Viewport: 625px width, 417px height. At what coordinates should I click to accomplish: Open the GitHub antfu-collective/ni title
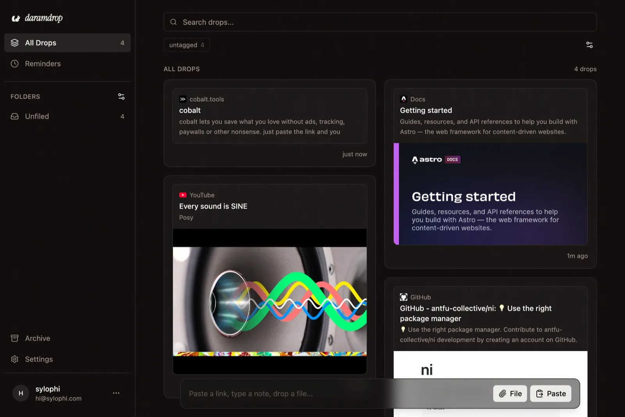(476, 313)
